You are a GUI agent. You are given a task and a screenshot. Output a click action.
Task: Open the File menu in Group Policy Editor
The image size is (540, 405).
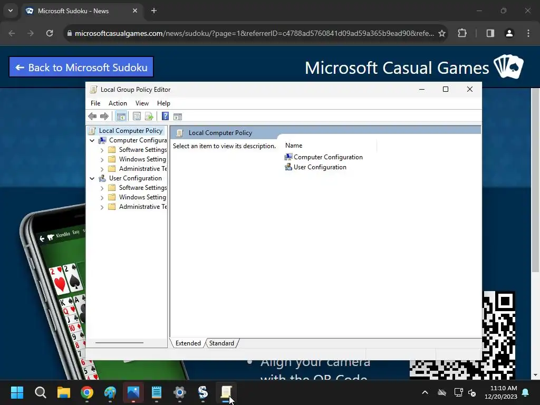pos(95,103)
